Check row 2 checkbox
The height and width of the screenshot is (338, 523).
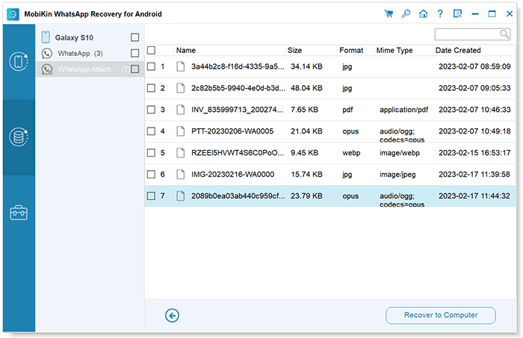tap(151, 88)
